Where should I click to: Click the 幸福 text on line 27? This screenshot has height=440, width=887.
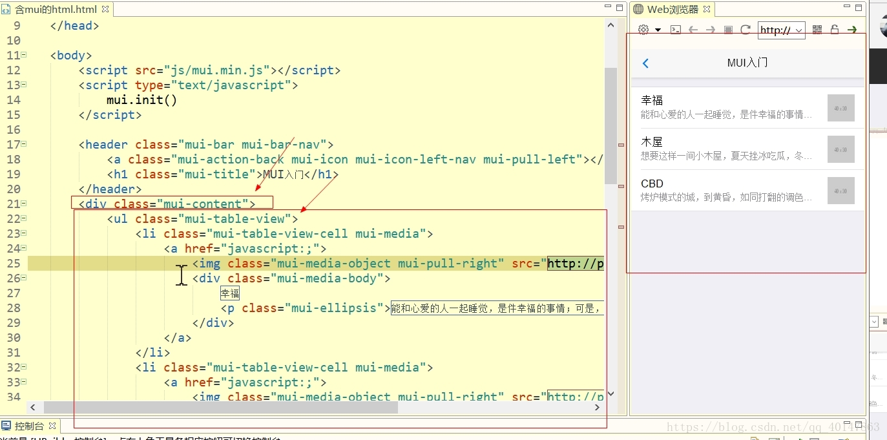pyautogui.click(x=230, y=293)
